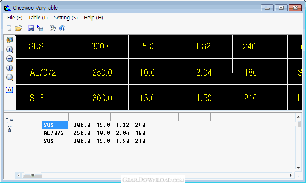Click yellow 1.32 in drawing preview

pyautogui.click(x=203, y=46)
